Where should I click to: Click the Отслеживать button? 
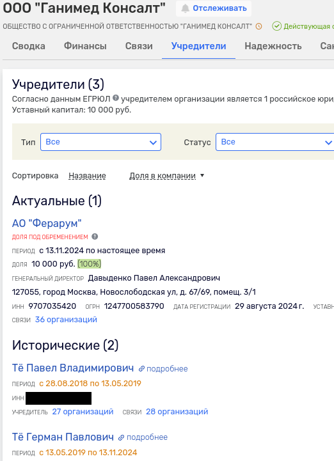(x=214, y=8)
